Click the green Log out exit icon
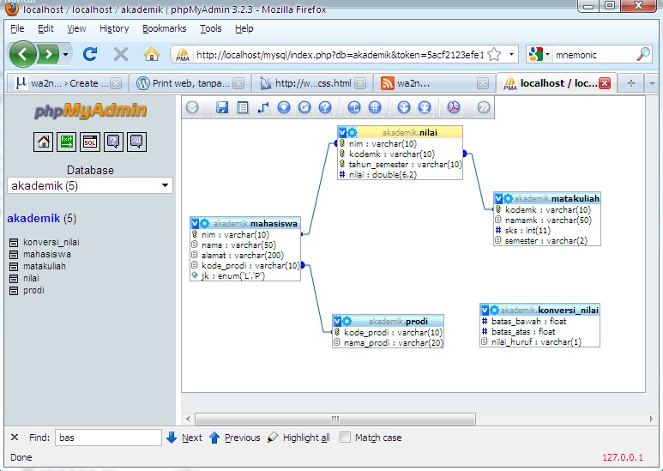663x471 pixels. coord(66,142)
